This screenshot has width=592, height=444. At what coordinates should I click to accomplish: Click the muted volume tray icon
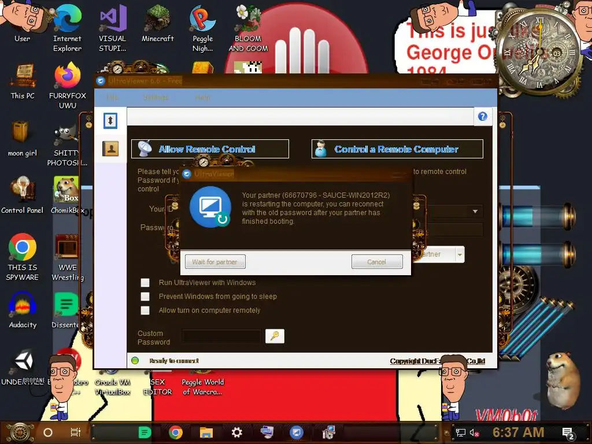point(475,433)
